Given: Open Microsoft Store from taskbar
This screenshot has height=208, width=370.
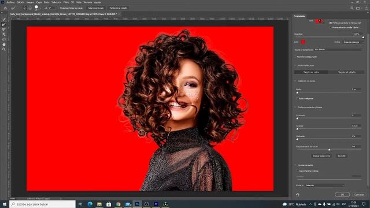Looking at the screenshot, I should tap(109, 204).
